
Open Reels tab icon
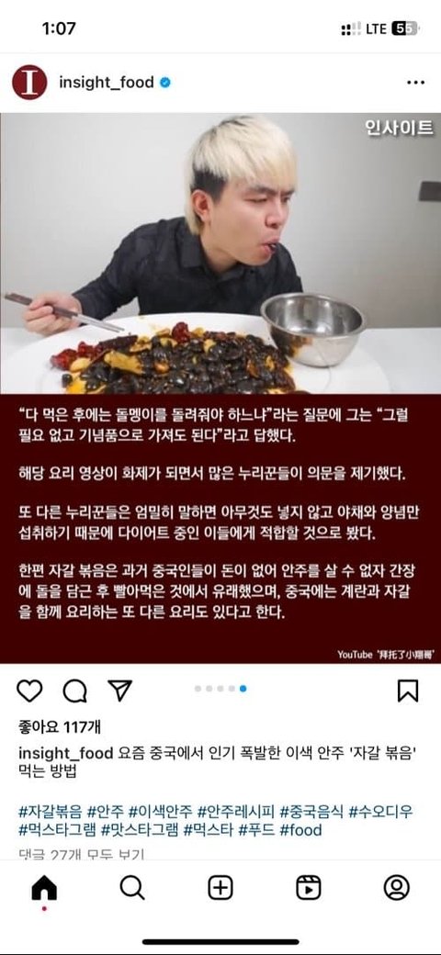point(309,889)
